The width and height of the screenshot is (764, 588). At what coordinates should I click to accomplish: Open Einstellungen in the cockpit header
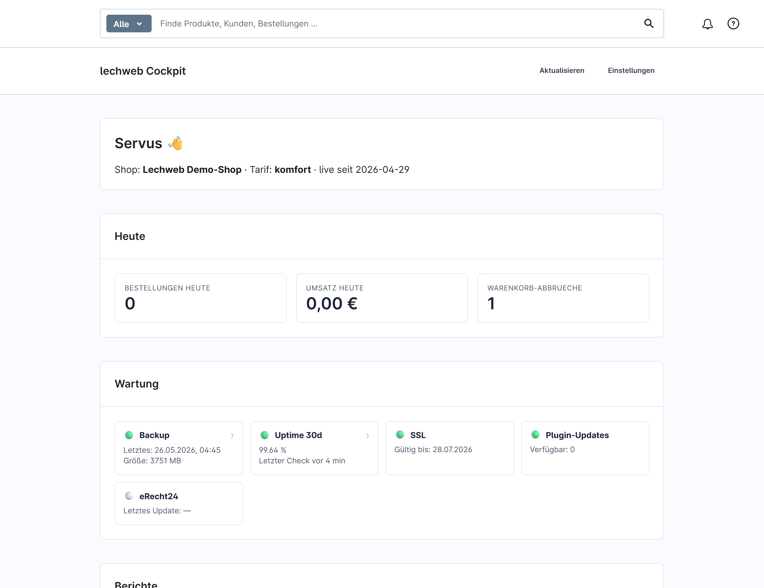[631, 70]
